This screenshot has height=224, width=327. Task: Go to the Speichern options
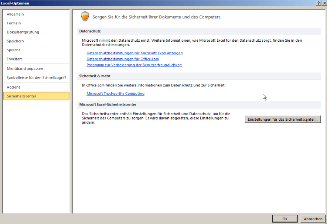15,41
